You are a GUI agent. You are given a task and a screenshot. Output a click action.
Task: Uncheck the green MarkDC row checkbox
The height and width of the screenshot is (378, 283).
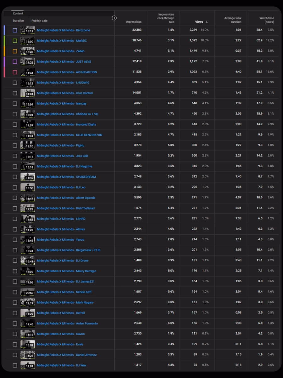[x=15, y=41]
